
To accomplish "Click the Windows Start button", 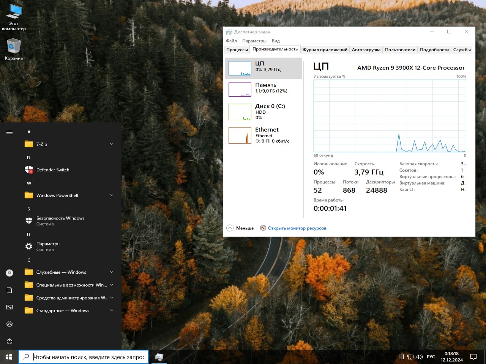I will pyautogui.click(x=9, y=357).
